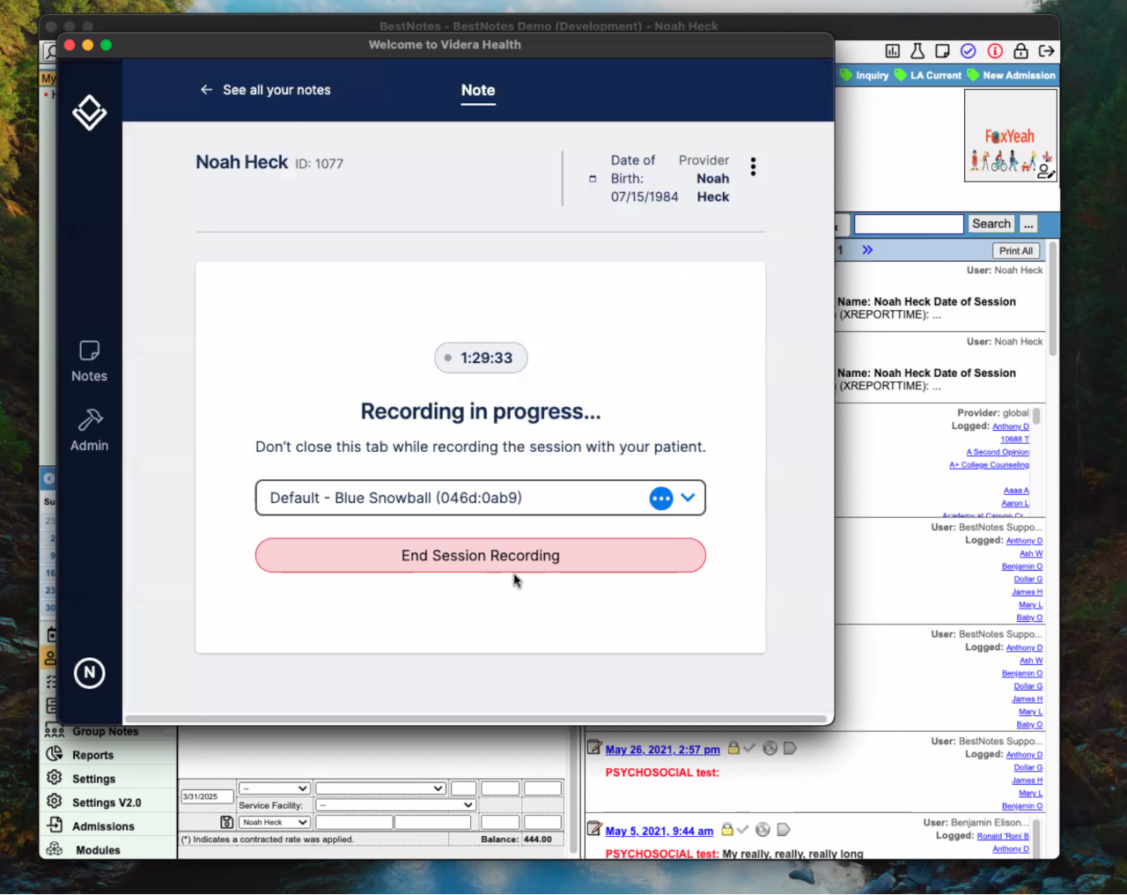1127x895 pixels.
Task: Open the Service Facility dropdown
Action: [396, 805]
